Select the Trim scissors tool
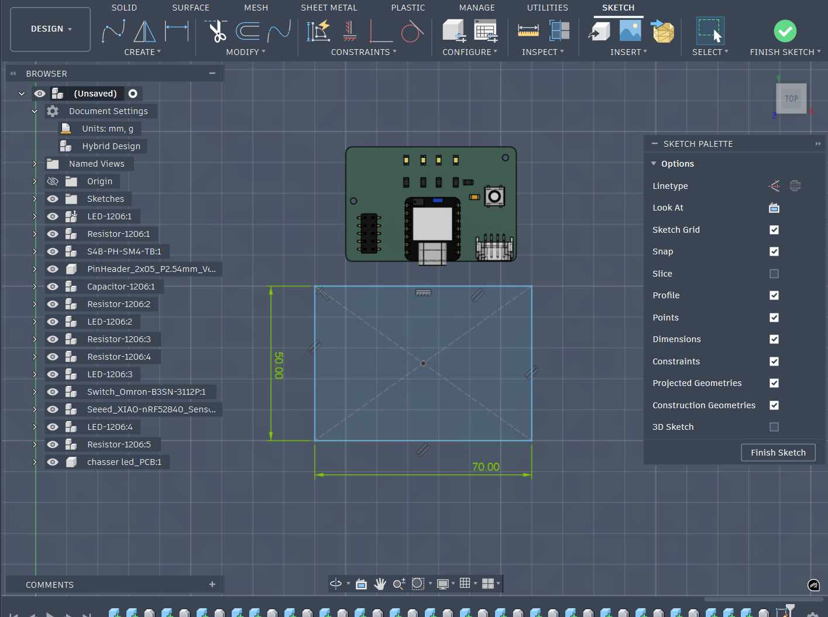 pyautogui.click(x=217, y=31)
